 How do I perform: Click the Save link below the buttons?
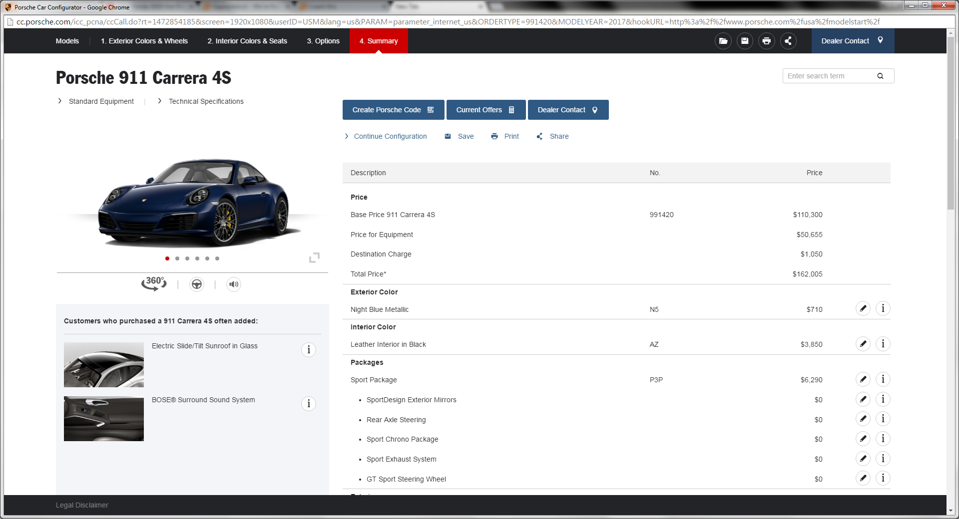pyautogui.click(x=460, y=136)
